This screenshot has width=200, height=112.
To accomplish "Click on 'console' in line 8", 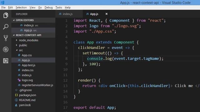I will click(95, 58).
